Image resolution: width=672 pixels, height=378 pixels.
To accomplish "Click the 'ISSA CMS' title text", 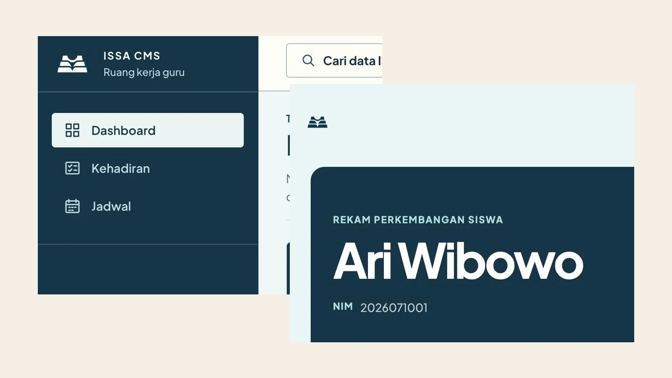I will (132, 56).
